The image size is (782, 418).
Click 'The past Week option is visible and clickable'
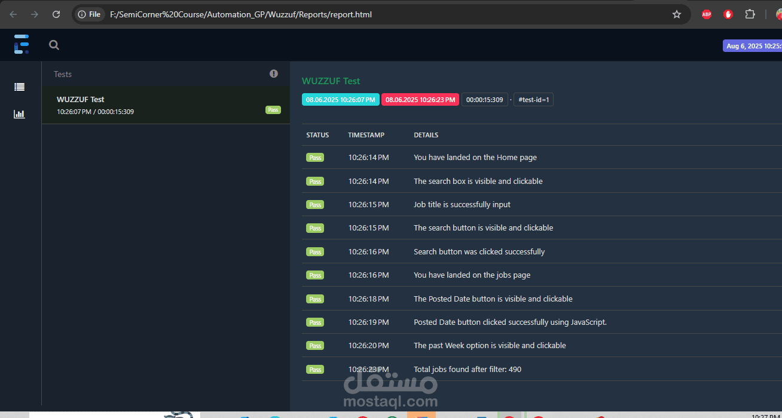(x=490, y=345)
